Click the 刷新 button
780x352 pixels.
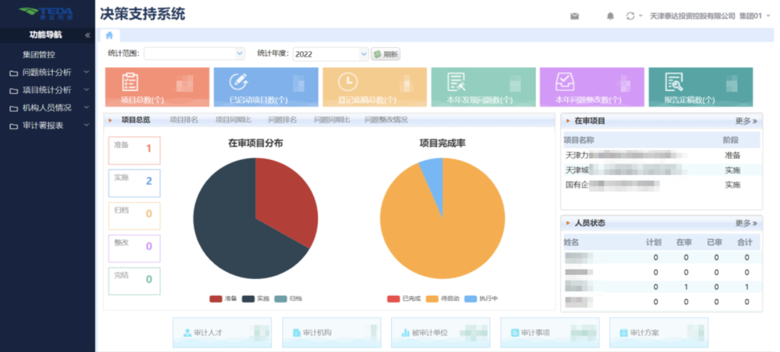click(x=386, y=54)
